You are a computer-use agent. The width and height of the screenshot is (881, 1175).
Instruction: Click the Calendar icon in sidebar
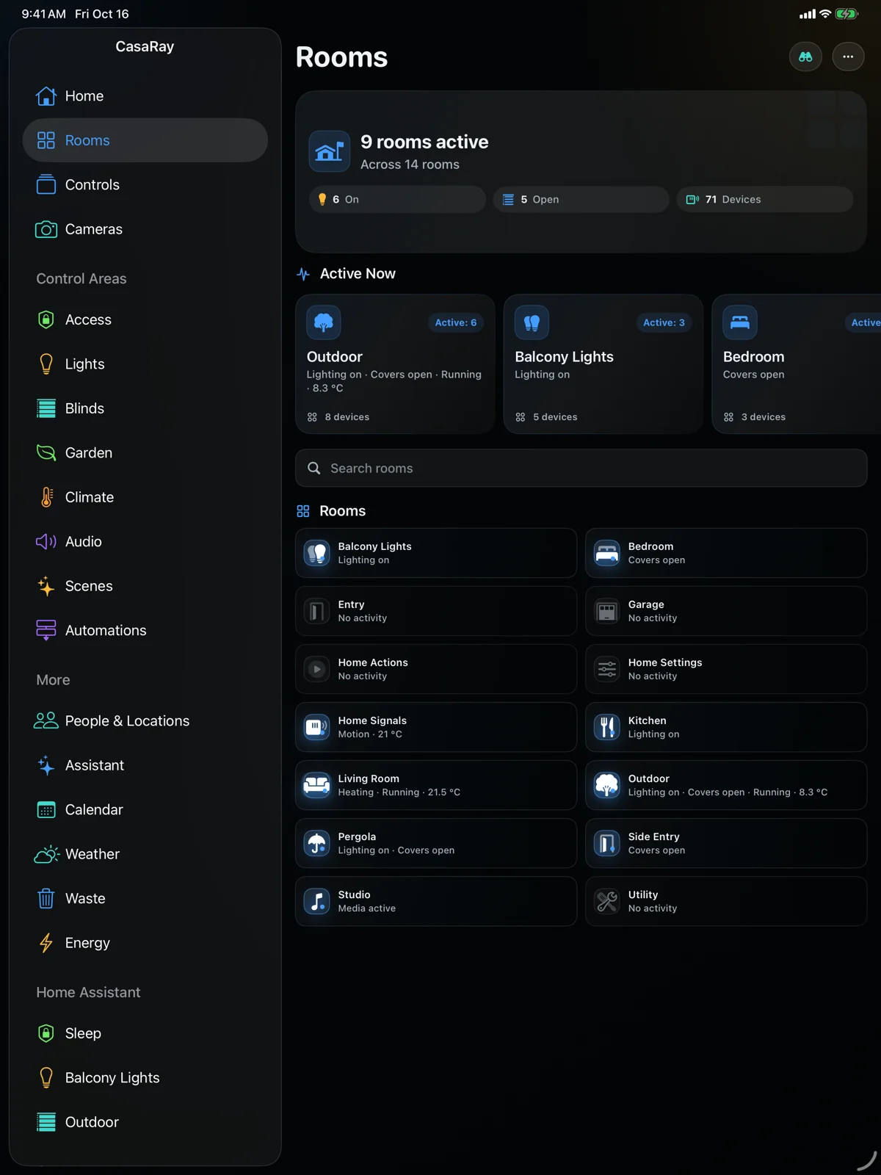coord(46,810)
